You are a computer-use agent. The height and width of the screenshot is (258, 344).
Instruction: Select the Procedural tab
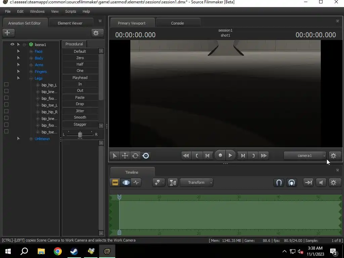tap(74, 44)
